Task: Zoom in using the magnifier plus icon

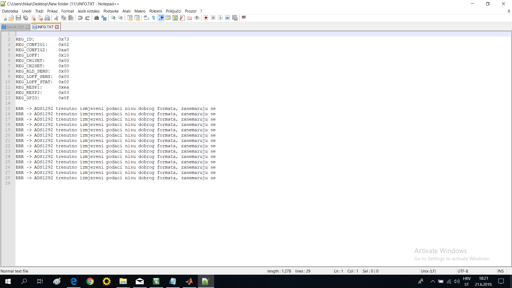Action: tap(113, 18)
